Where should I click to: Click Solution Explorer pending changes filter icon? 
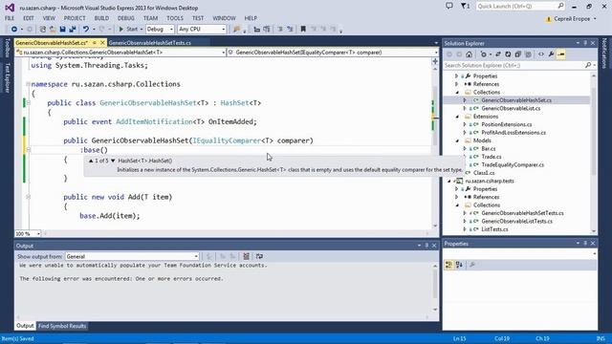point(484,54)
